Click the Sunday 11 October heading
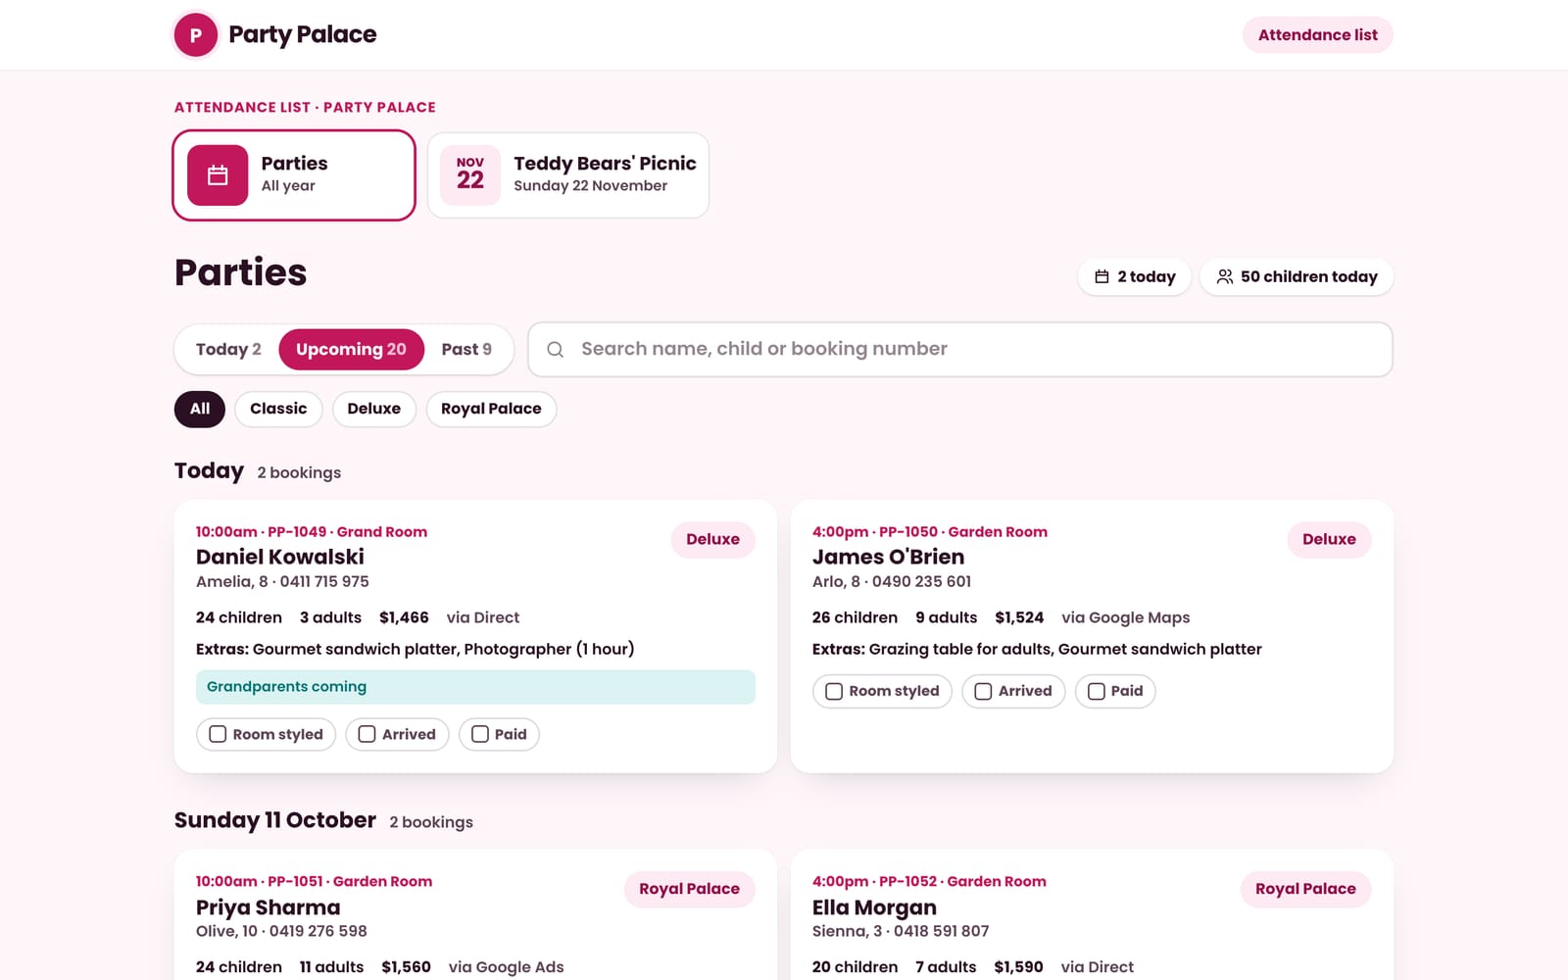The width and height of the screenshot is (1568, 980). 275,821
